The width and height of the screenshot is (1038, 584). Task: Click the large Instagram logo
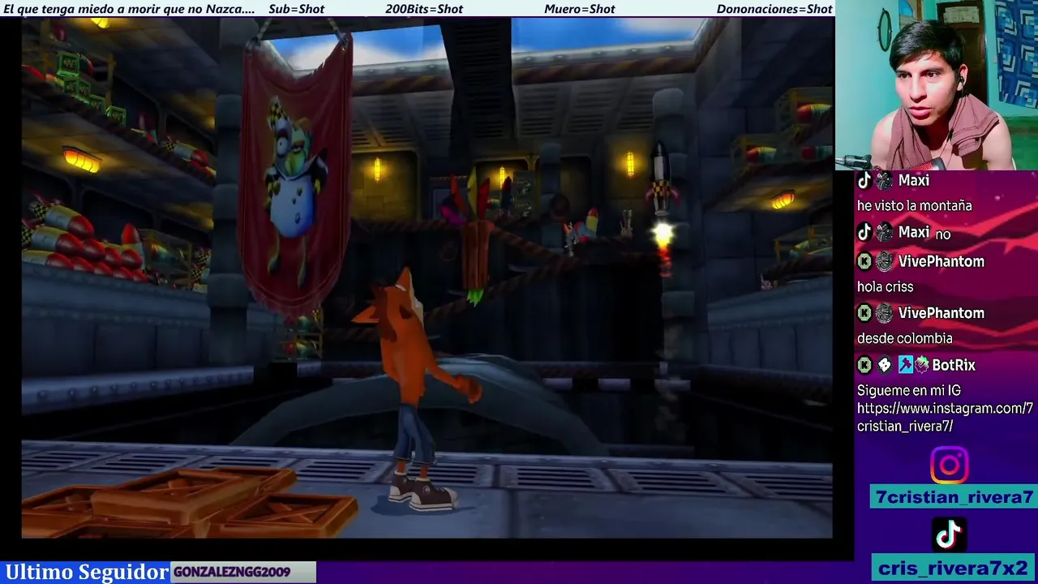coord(949,466)
